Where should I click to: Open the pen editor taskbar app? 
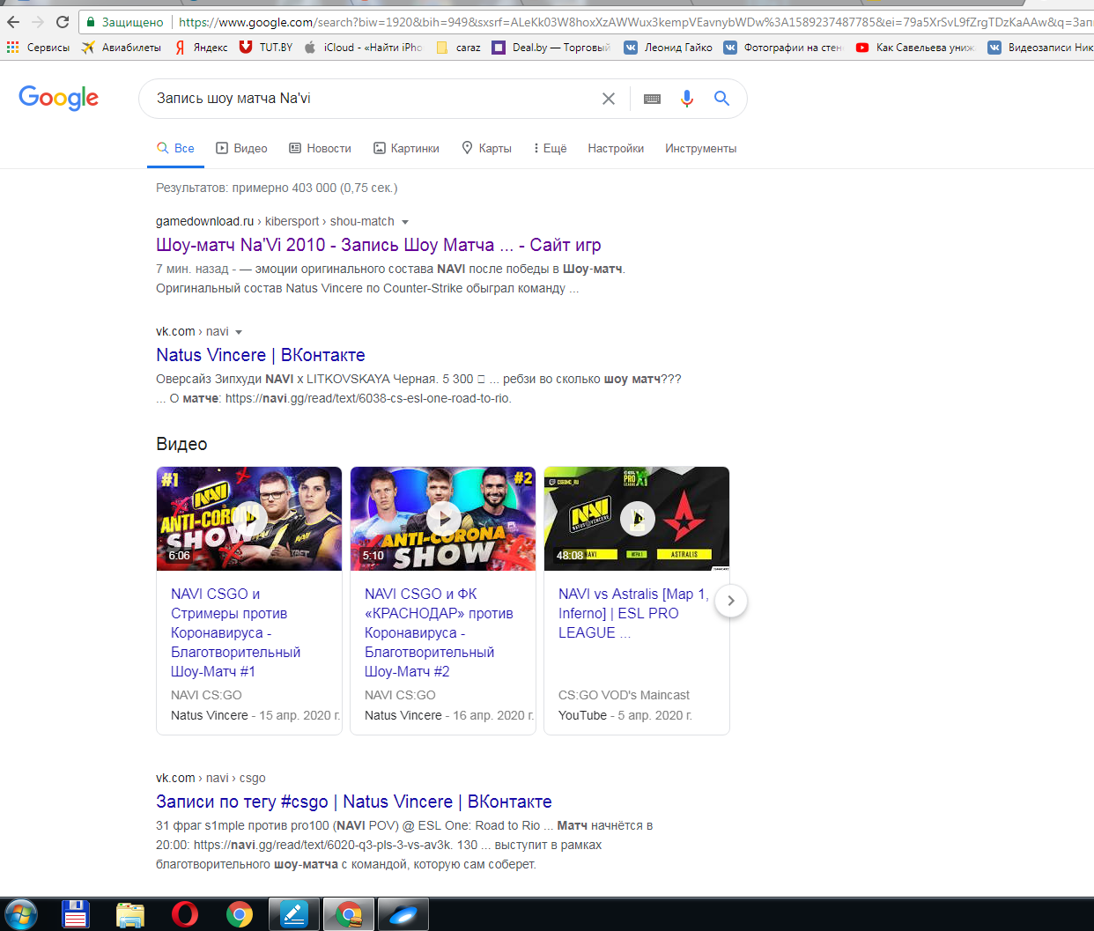coord(293,914)
